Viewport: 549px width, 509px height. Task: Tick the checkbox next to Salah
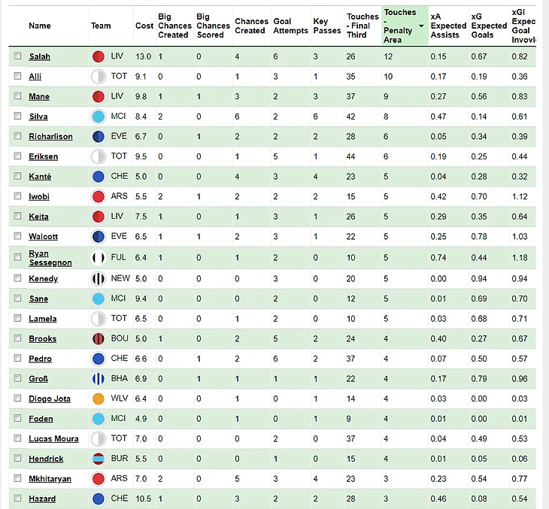point(18,56)
